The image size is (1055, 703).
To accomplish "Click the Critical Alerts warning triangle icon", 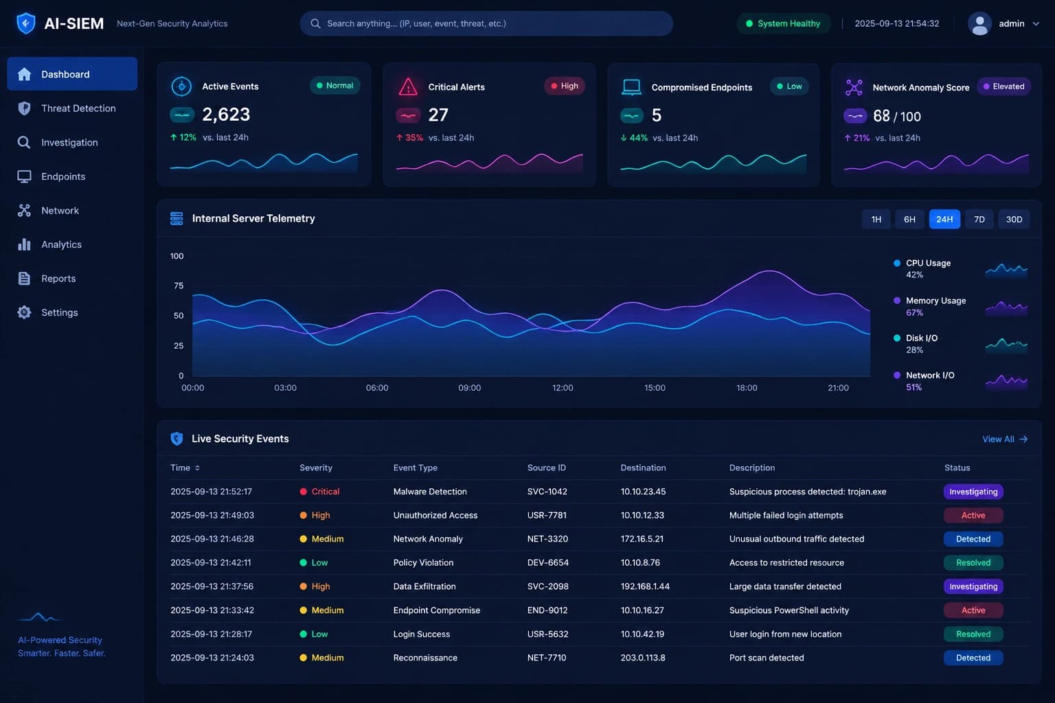I will pos(408,87).
